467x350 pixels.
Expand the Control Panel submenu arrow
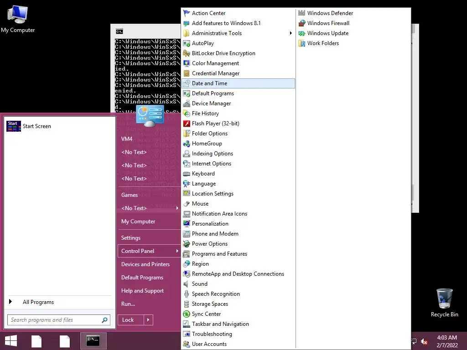[x=177, y=251]
